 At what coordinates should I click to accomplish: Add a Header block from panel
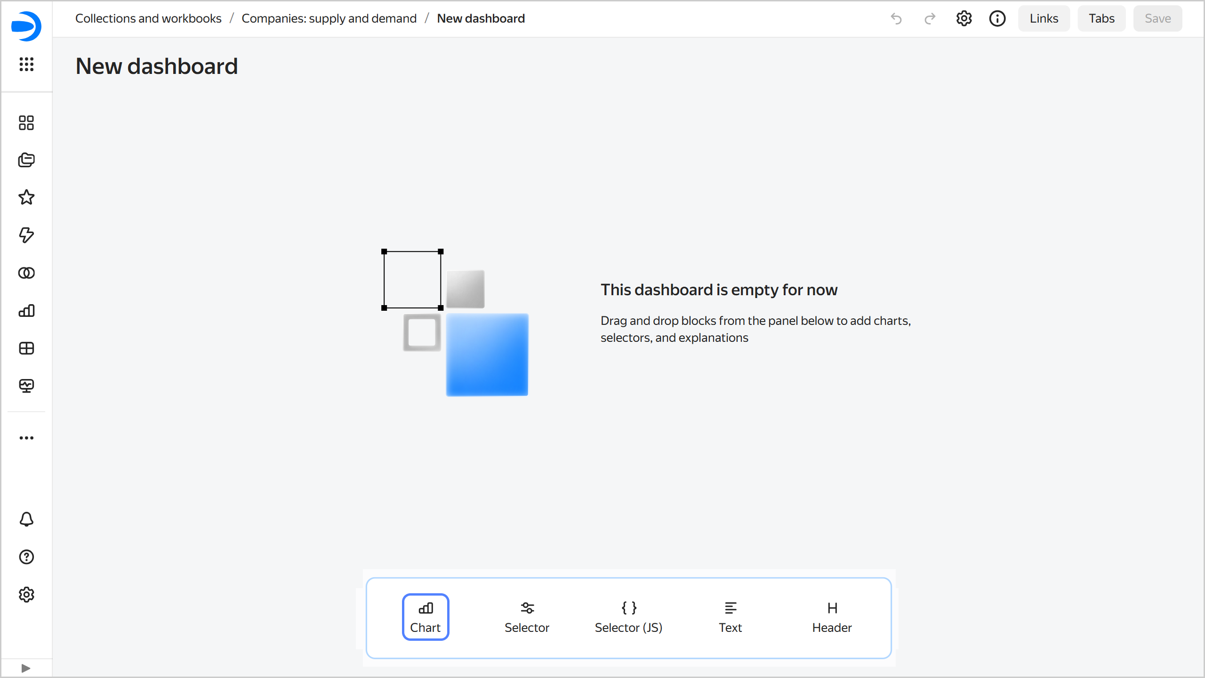(x=832, y=617)
